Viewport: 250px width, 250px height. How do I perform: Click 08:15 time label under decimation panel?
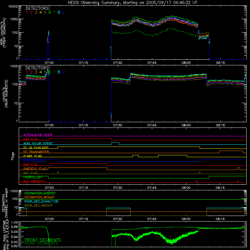[x=220, y=219]
